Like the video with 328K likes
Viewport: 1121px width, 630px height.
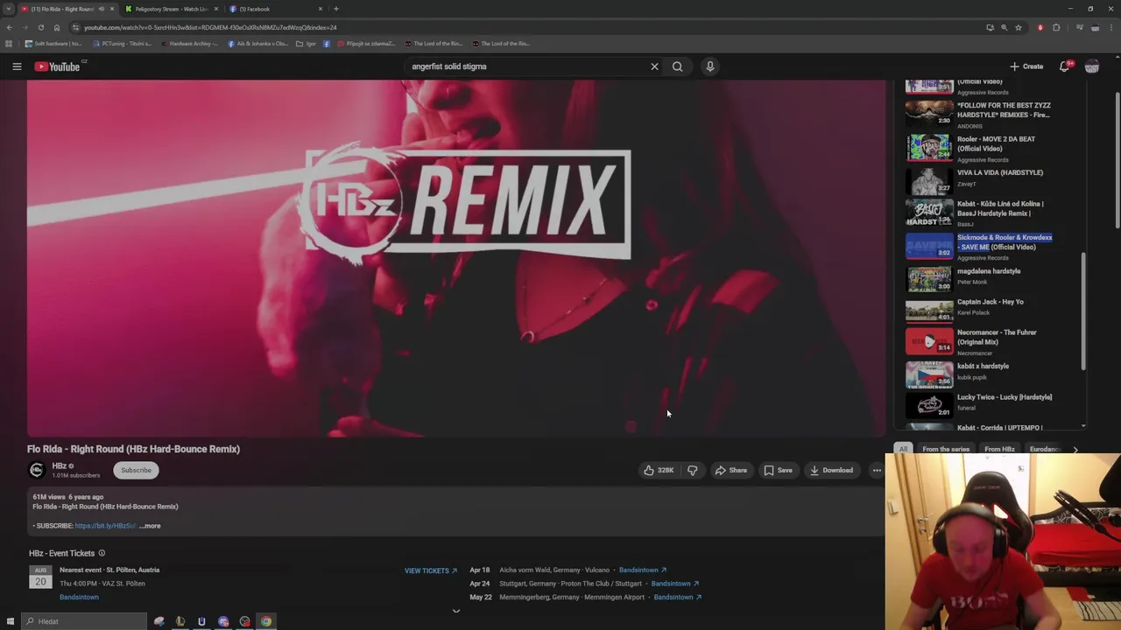[659, 470]
